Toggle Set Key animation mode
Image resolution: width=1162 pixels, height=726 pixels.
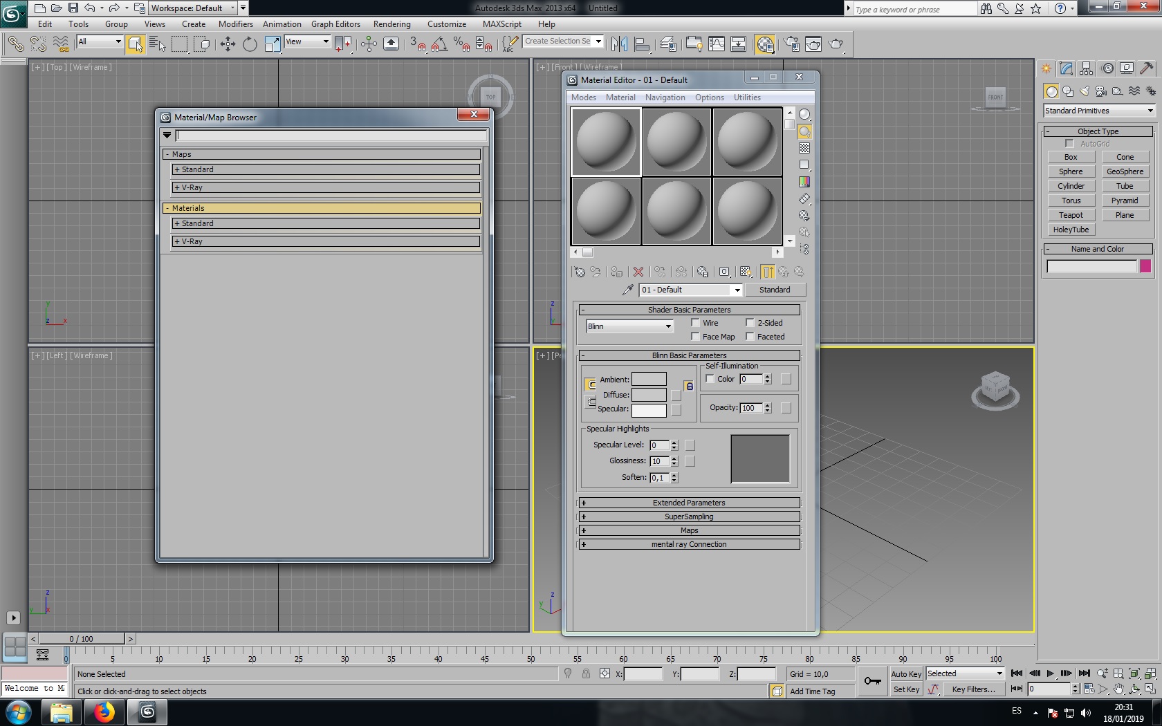click(x=905, y=689)
